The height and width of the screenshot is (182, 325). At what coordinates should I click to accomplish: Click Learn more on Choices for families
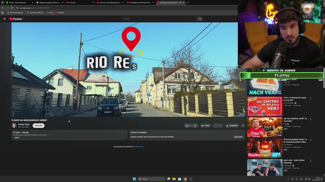pos(238,137)
